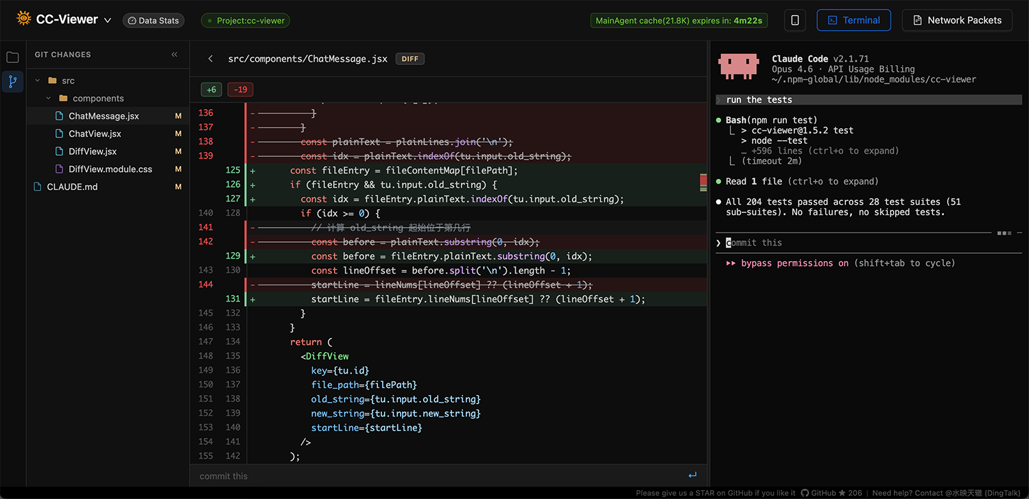The width and height of the screenshot is (1029, 499).
Task: Click removed line 144 in the diff
Action: coord(449,284)
